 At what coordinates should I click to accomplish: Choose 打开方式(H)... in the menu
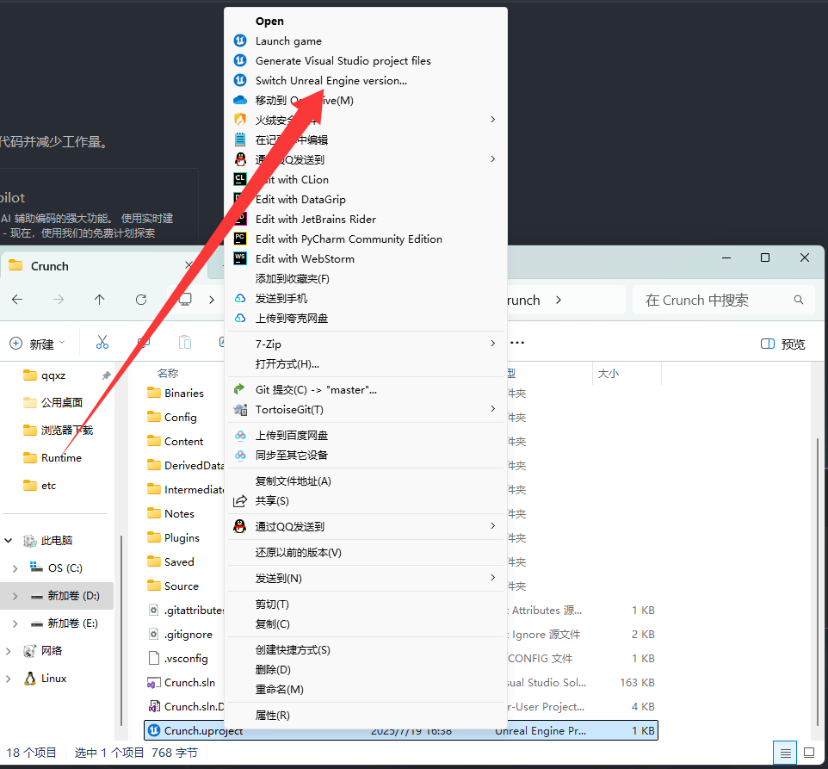coord(287,364)
